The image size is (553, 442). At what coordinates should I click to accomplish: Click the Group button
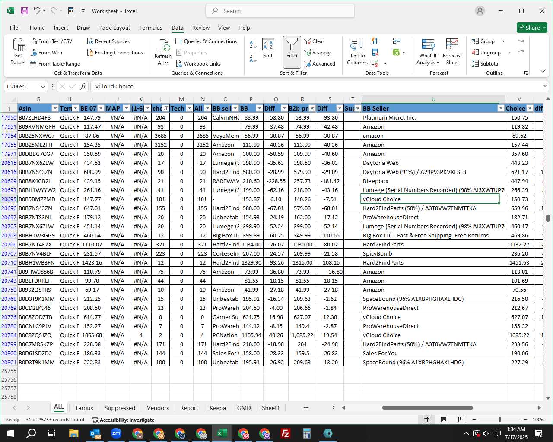(x=483, y=41)
